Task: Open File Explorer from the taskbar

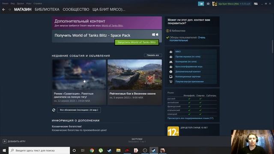Action: click(x=118, y=150)
